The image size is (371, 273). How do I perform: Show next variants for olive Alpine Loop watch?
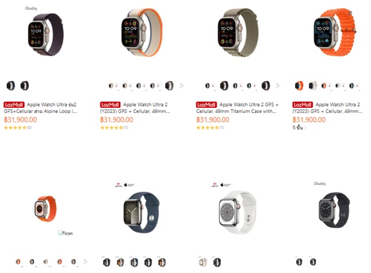(278, 86)
